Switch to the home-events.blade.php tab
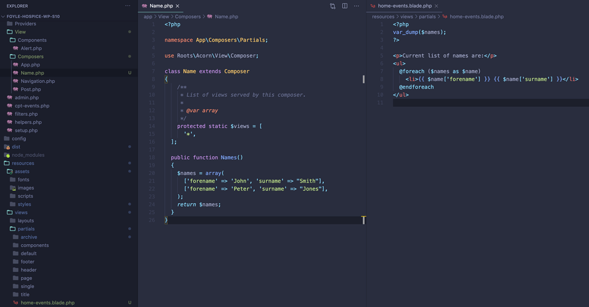 (x=404, y=6)
